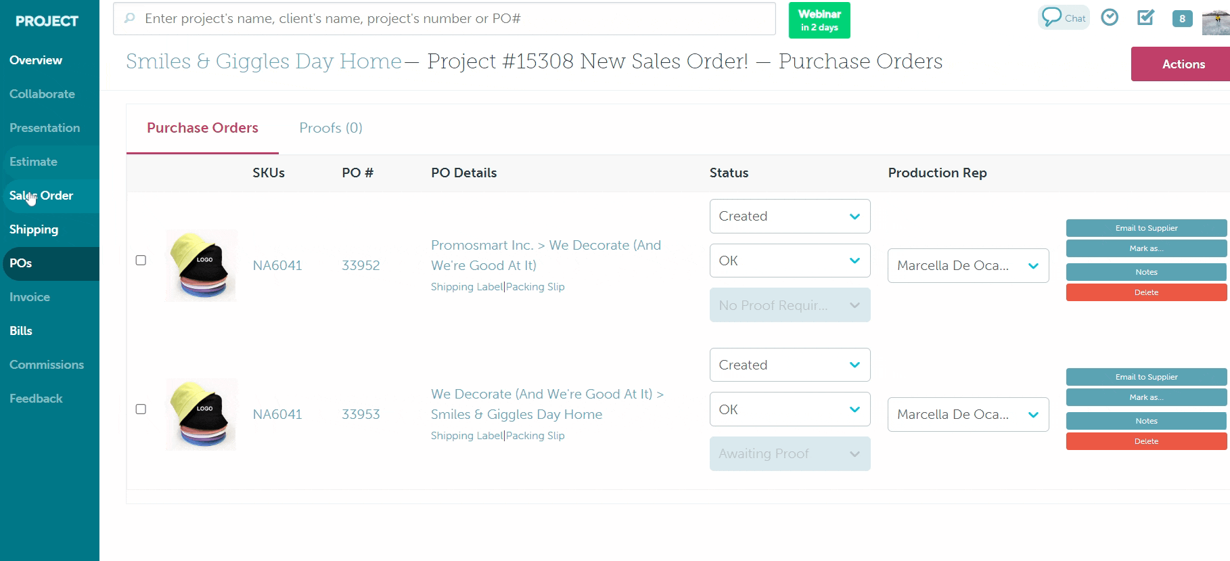Open Packing Slip link for PO 33953
This screenshot has width=1230, height=561.
pos(535,436)
